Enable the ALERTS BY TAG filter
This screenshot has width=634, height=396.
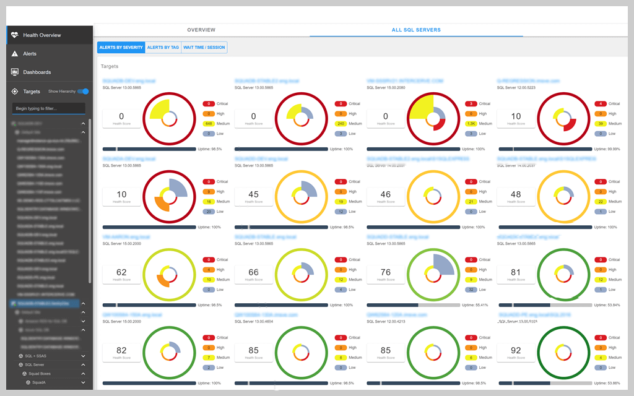click(x=163, y=47)
